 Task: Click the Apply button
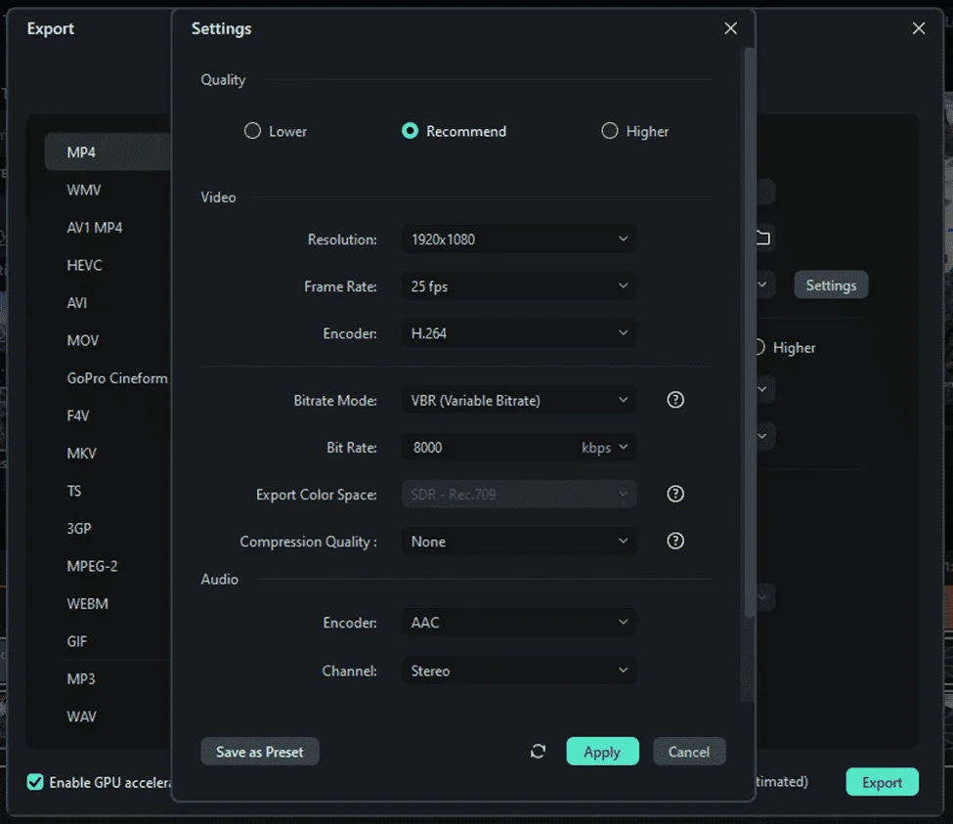tap(602, 752)
